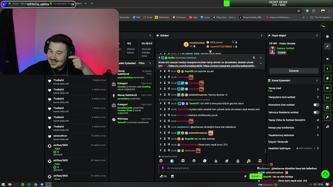333x187 pixels.
Task: Toggle Yalnızca ifadelerle sohbet switch
Action: tap(316, 112)
